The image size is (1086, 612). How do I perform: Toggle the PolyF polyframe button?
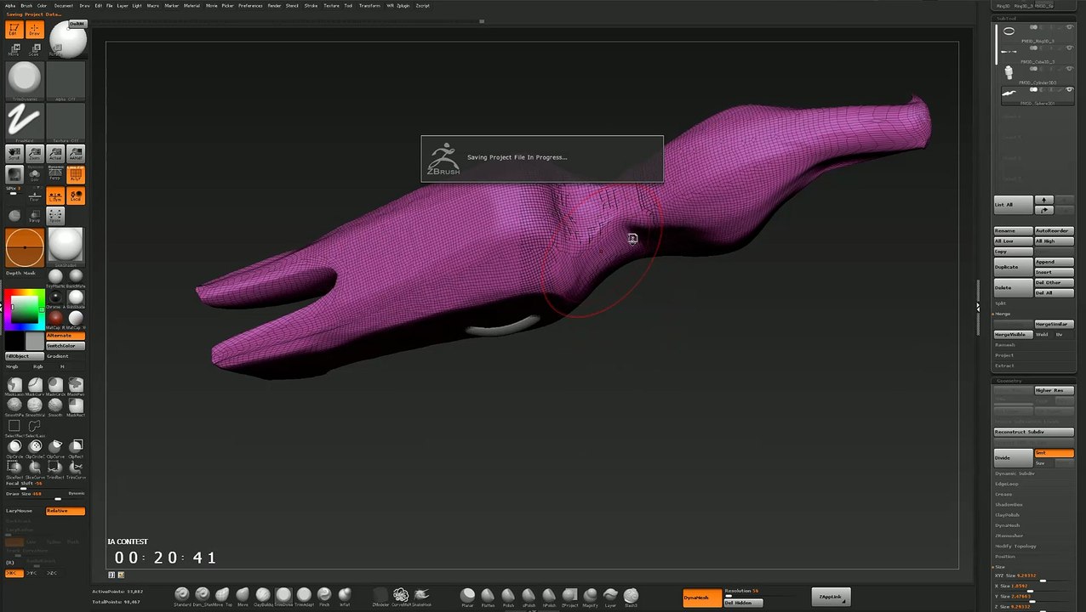pos(76,174)
